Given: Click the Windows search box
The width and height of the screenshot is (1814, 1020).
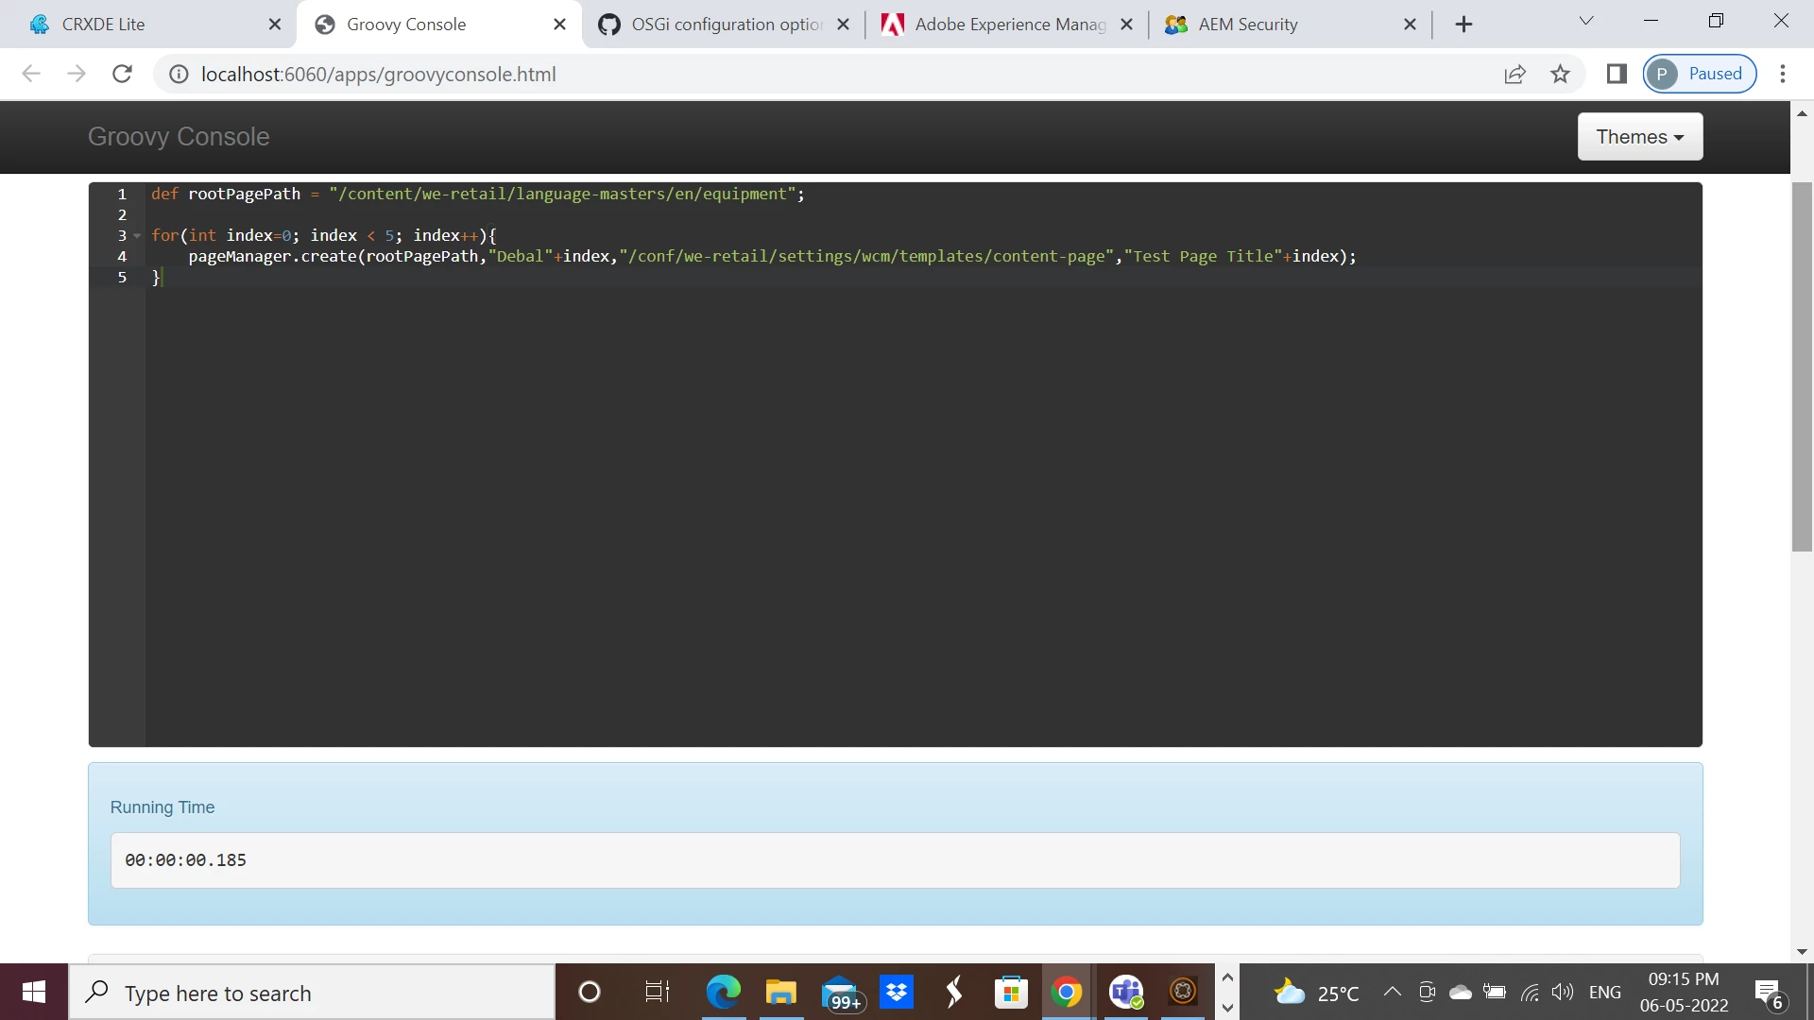Looking at the screenshot, I should coord(312,993).
